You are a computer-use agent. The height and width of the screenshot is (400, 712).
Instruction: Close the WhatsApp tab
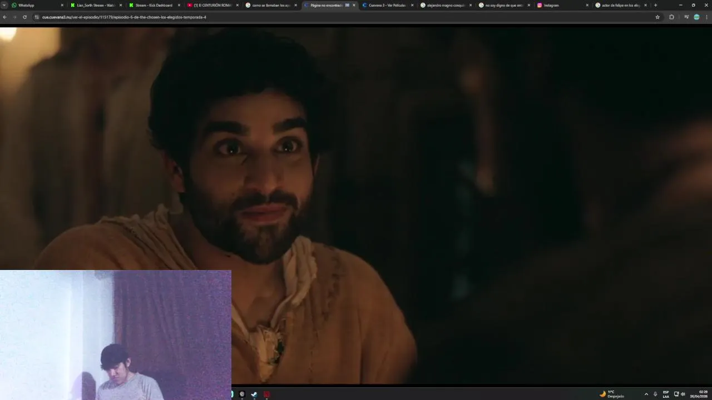[x=62, y=5]
